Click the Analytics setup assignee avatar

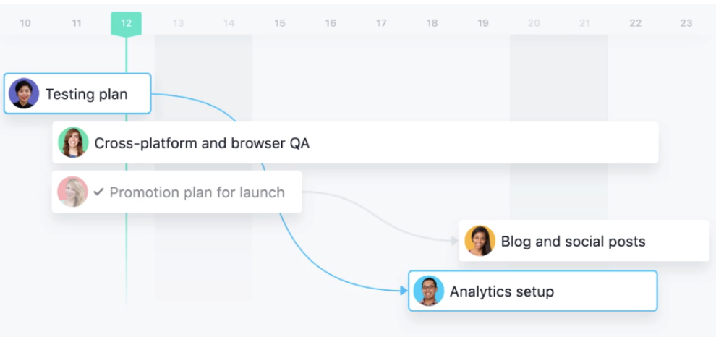click(x=429, y=291)
